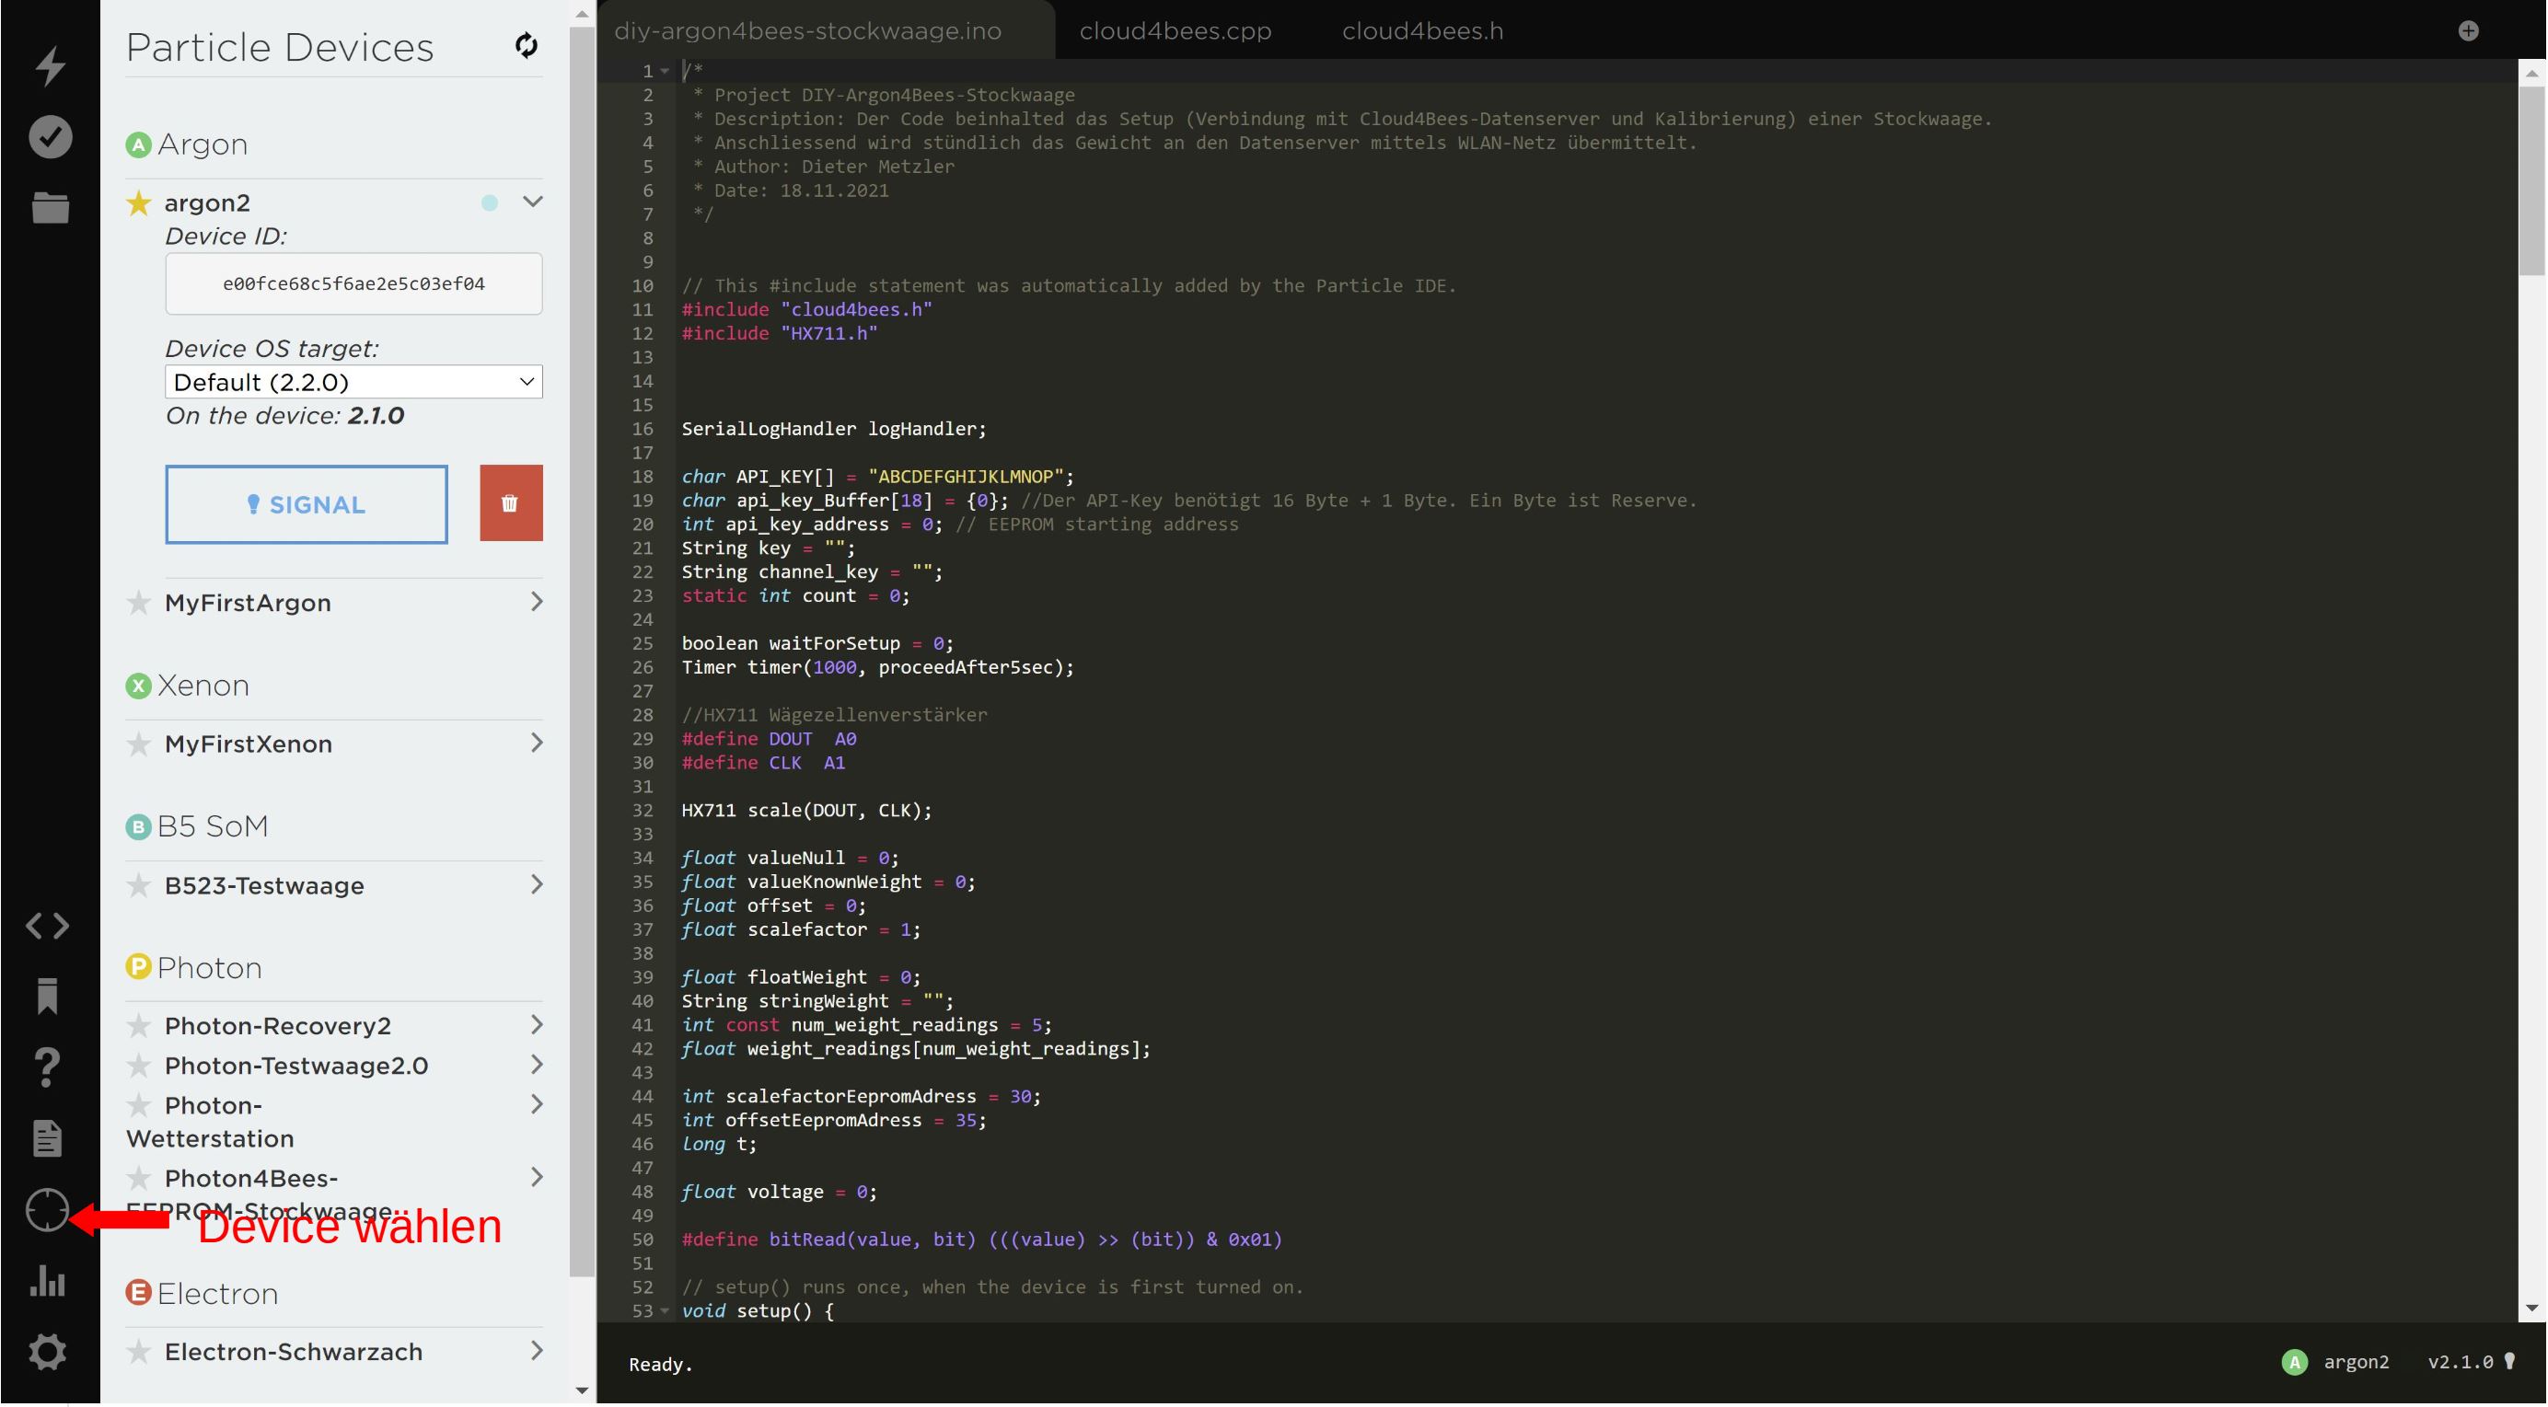Open the Device OS target dropdown
The image size is (2548, 1407).
(x=353, y=382)
